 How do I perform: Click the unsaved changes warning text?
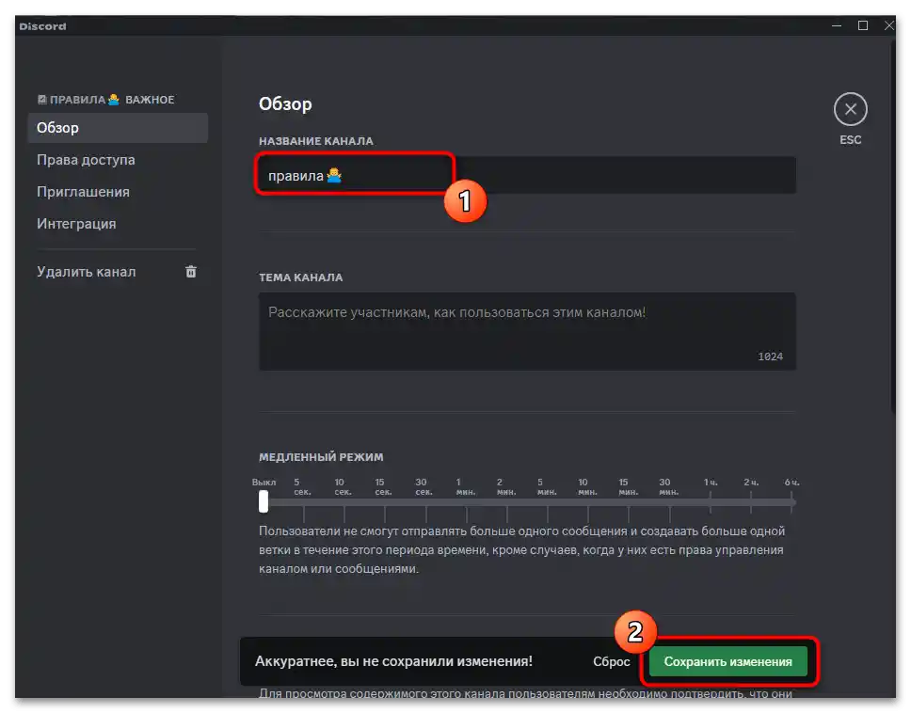pyautogui.click(x=393, y=661)
